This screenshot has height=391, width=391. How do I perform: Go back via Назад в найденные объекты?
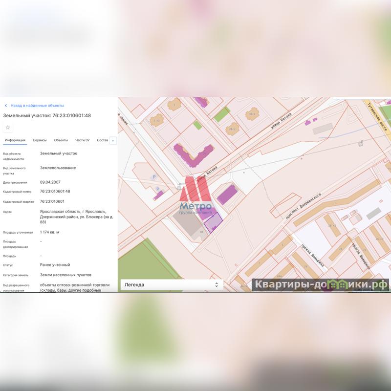(x=37, y=106)
